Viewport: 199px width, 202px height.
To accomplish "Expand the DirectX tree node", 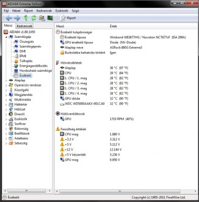I will (x=6, y=114).
